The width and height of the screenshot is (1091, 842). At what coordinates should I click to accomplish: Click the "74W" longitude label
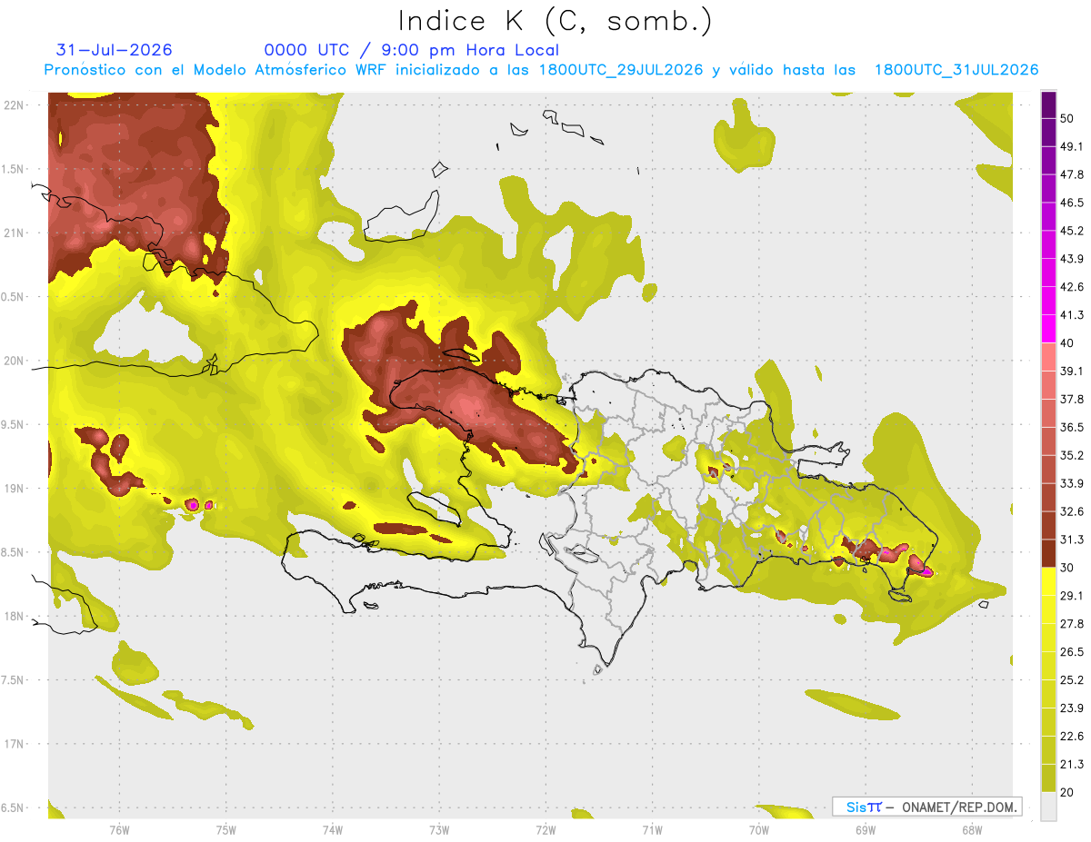333,830
